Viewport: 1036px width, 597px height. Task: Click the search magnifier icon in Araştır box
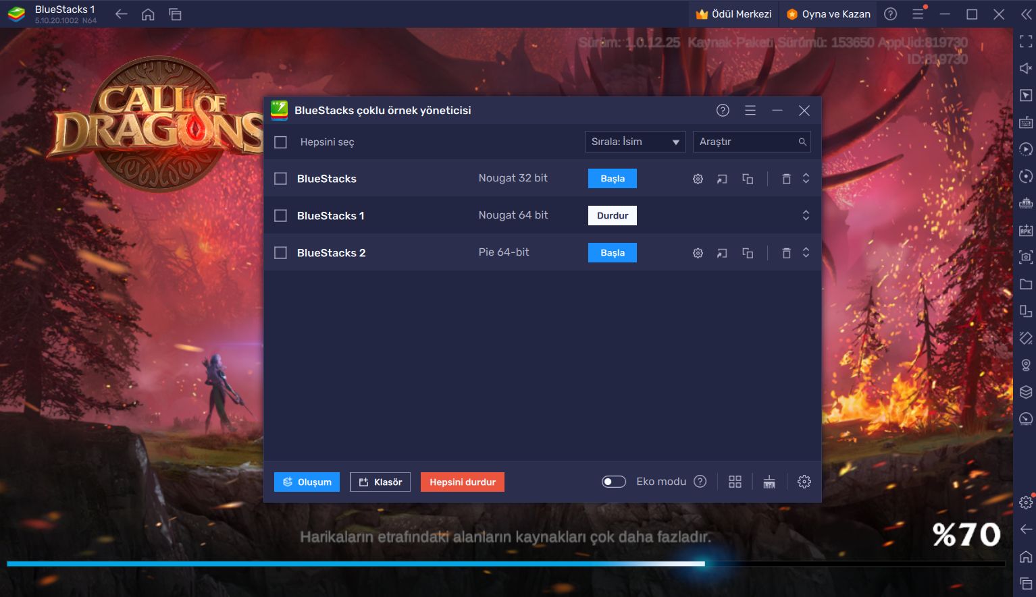[802, 142]
